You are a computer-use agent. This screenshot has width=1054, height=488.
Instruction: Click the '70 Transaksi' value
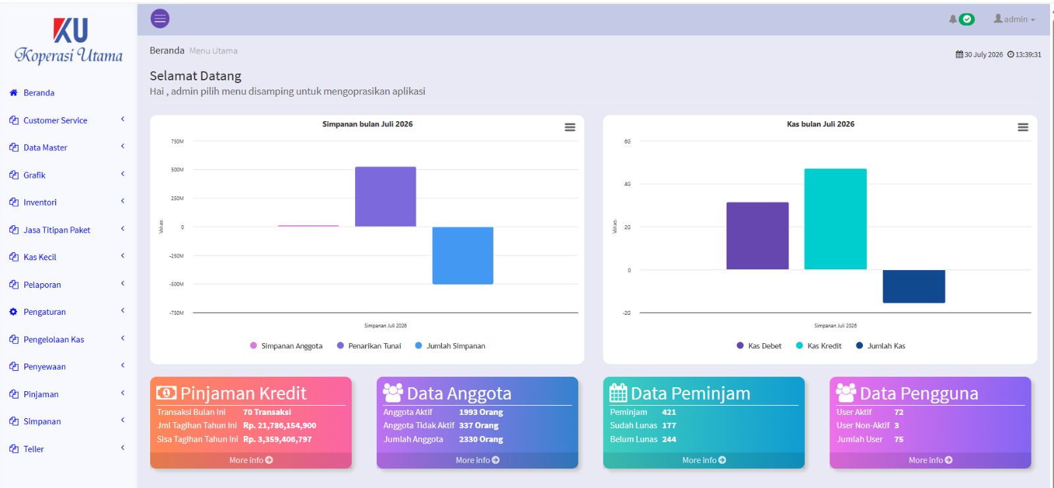[x=267, y=412]
